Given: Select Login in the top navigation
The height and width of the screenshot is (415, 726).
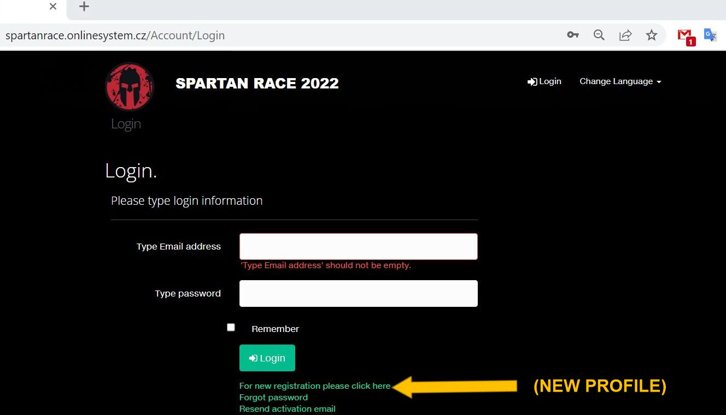Looking at the screenshot, I should click(544, 81).
